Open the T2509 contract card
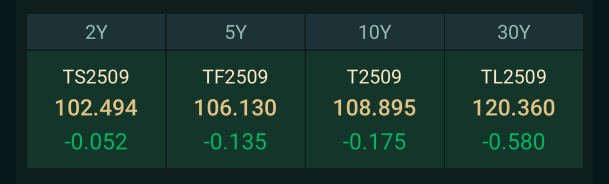 [375, 109]
